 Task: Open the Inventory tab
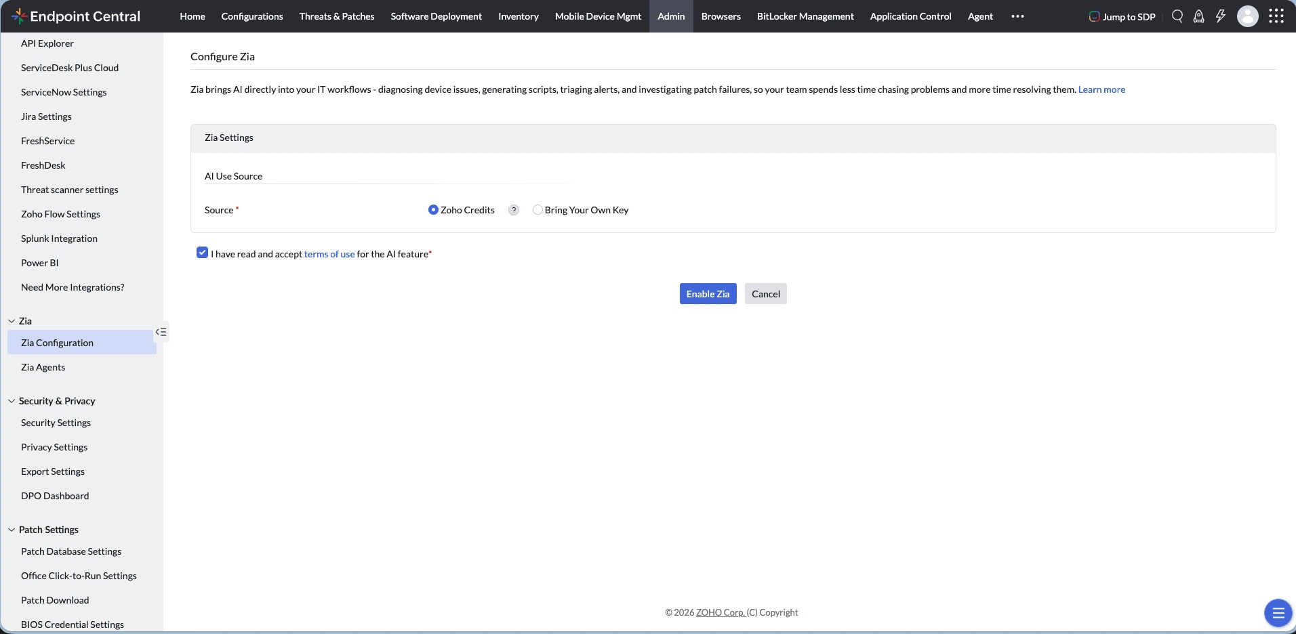[x=519, y=16]
